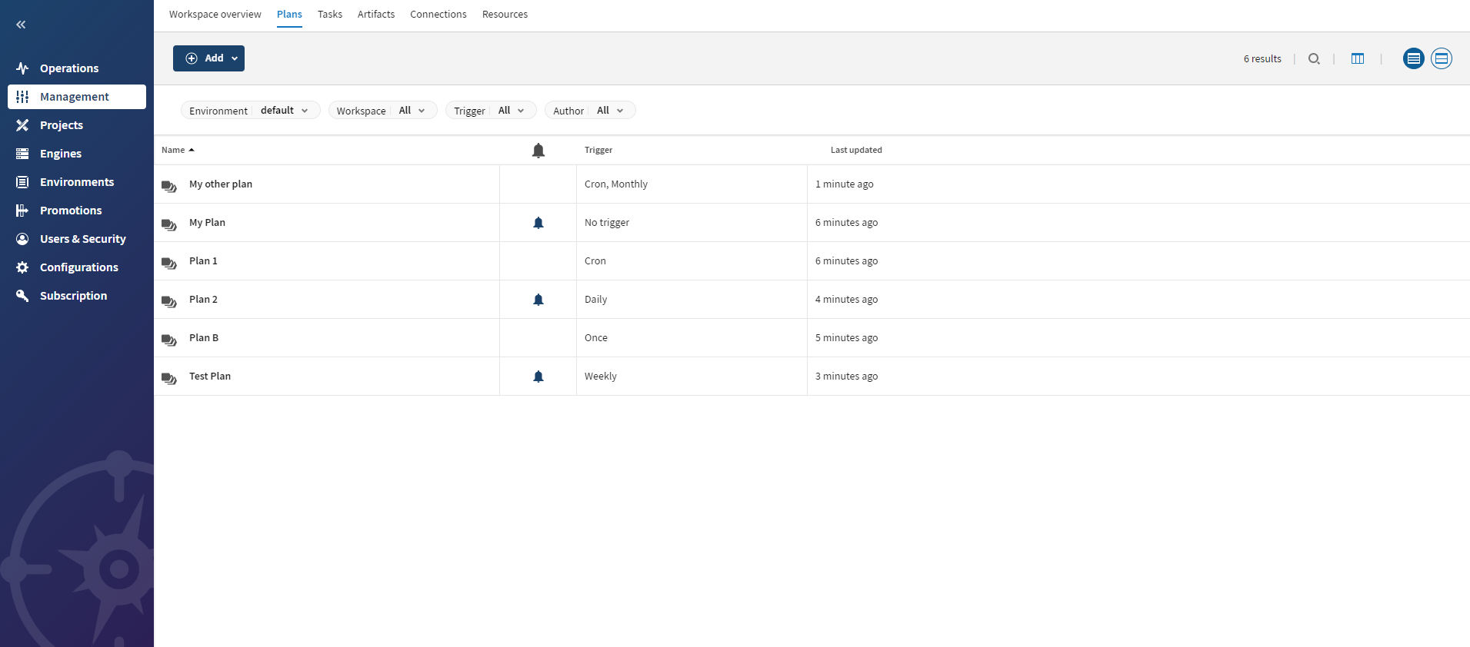Click the bell column header icon
Viewport: 1470px width, 647px height.
(538, 151)
